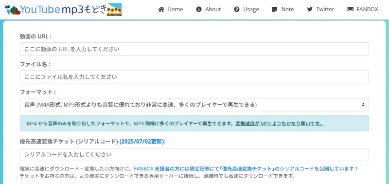The image size is (389, 184).
Task: Open the Note menu link
Action: tap(283, 9)
